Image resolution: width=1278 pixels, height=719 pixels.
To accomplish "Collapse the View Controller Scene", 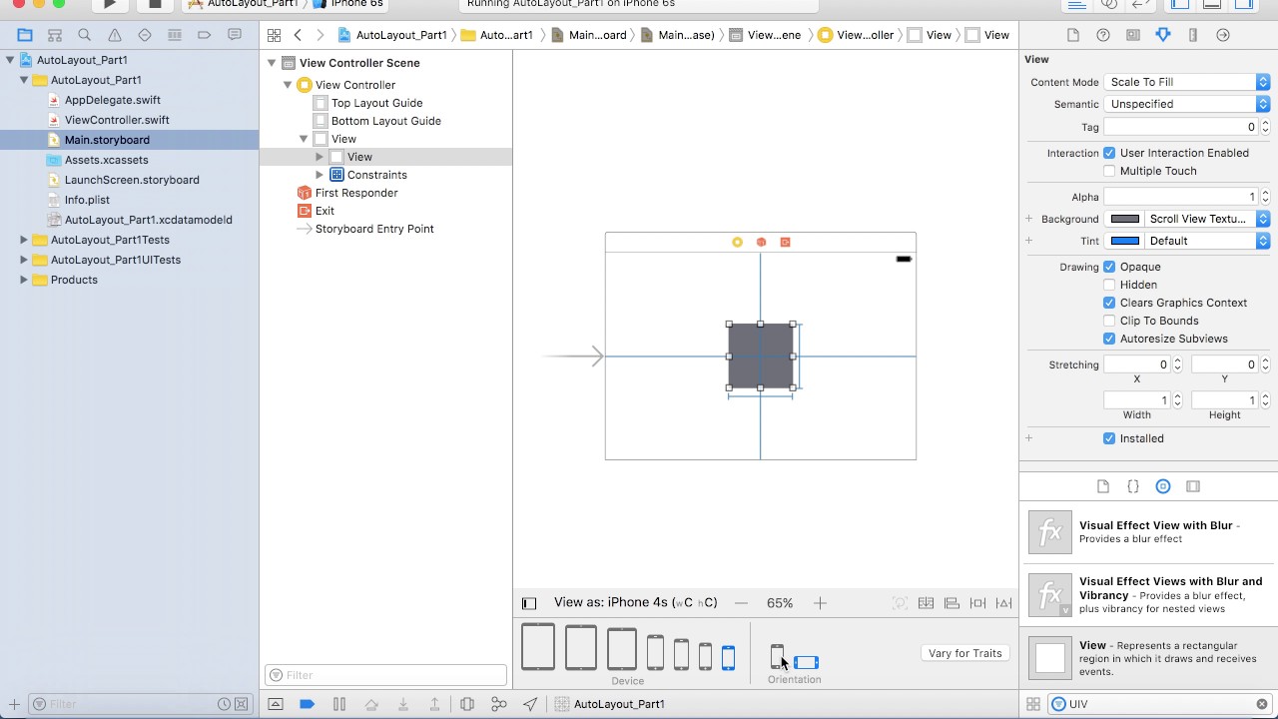I will pos(272,63).
